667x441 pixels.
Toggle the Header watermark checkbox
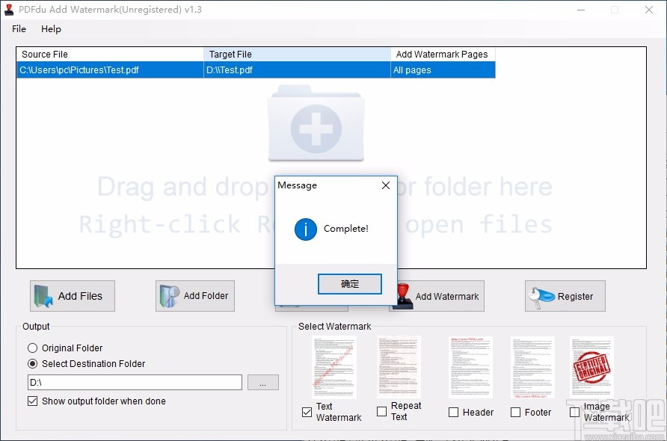[x=452, y=412]
